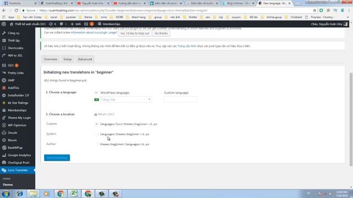Viewport: 353px width, 198px height.
Task: Open comments bubble in admin bar
Action: coord(63,24)
